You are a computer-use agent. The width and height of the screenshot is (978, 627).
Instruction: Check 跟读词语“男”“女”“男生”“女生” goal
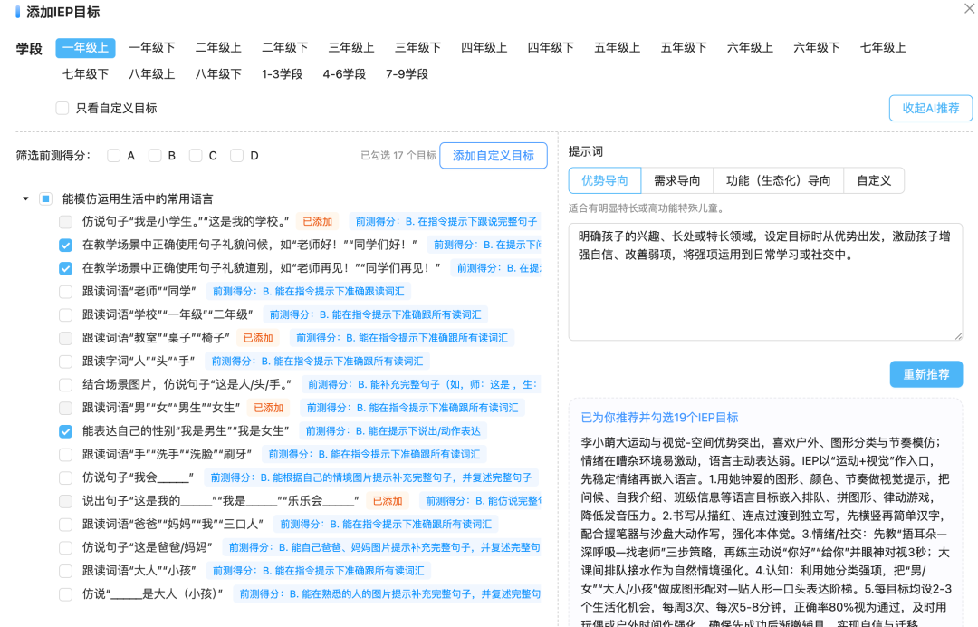tap(65, 408)
